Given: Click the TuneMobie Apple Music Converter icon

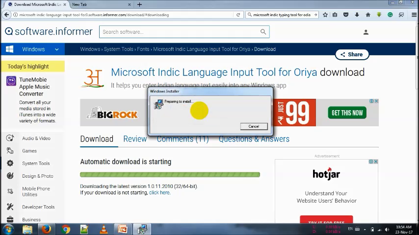Looking at the screenshot, I should pyautogui.click(x=11, y=81).
